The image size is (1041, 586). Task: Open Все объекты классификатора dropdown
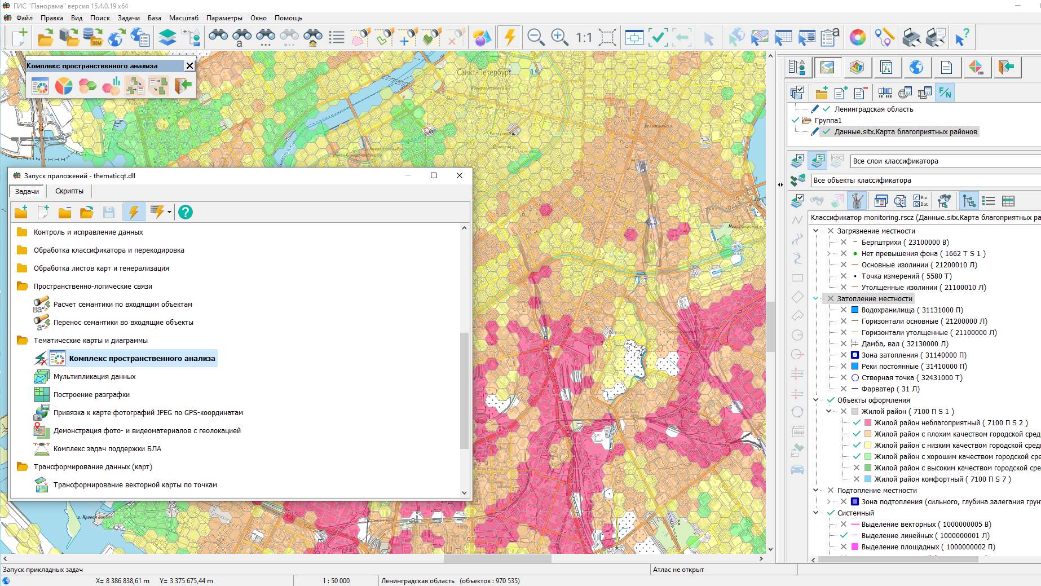pyautogui.click(x=926, y=180)
